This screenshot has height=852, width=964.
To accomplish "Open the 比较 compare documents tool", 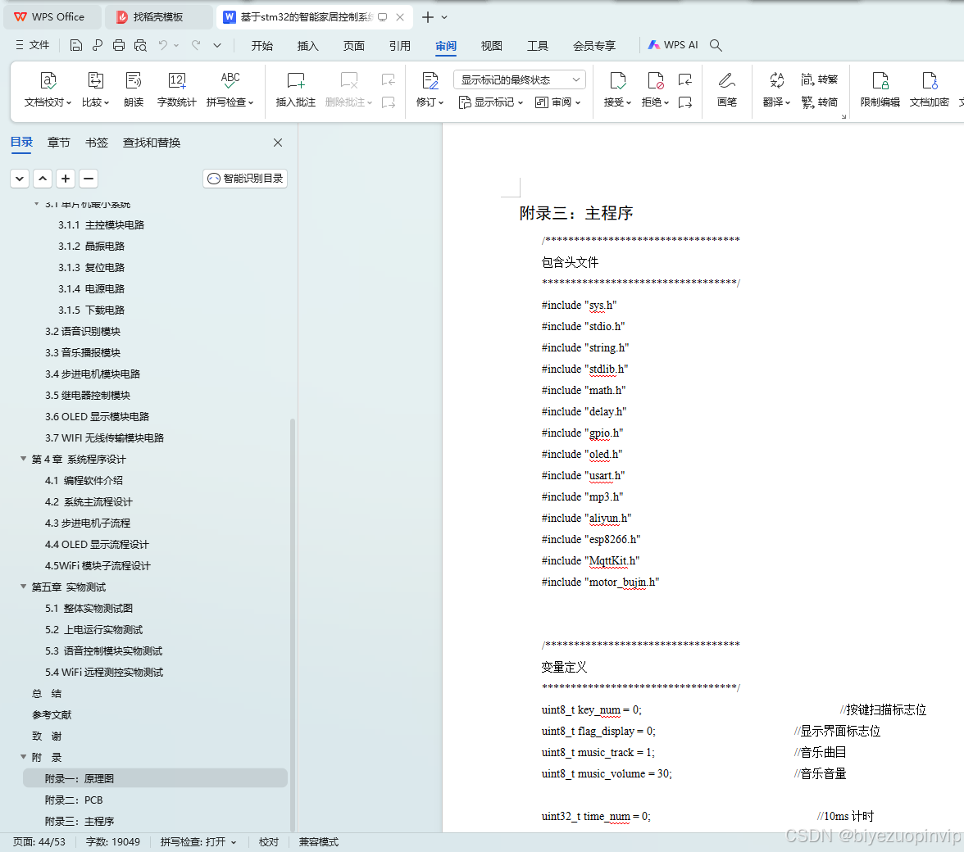I will [95, 89].
